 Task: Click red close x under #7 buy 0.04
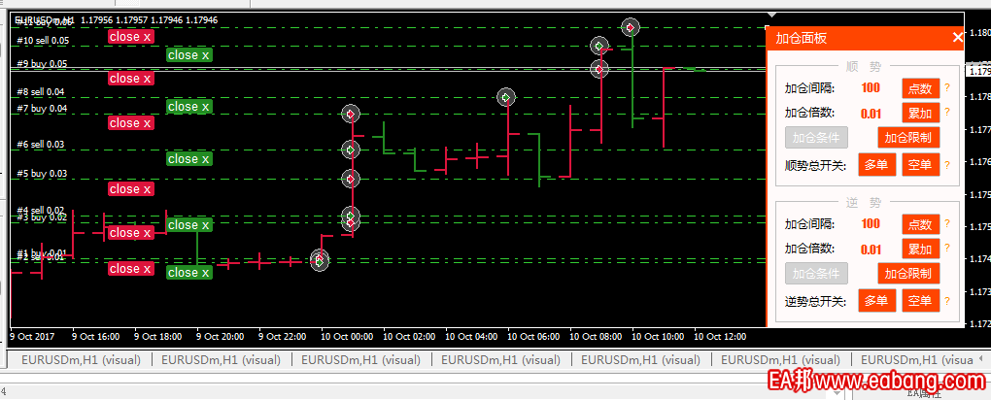coord(131,123)
